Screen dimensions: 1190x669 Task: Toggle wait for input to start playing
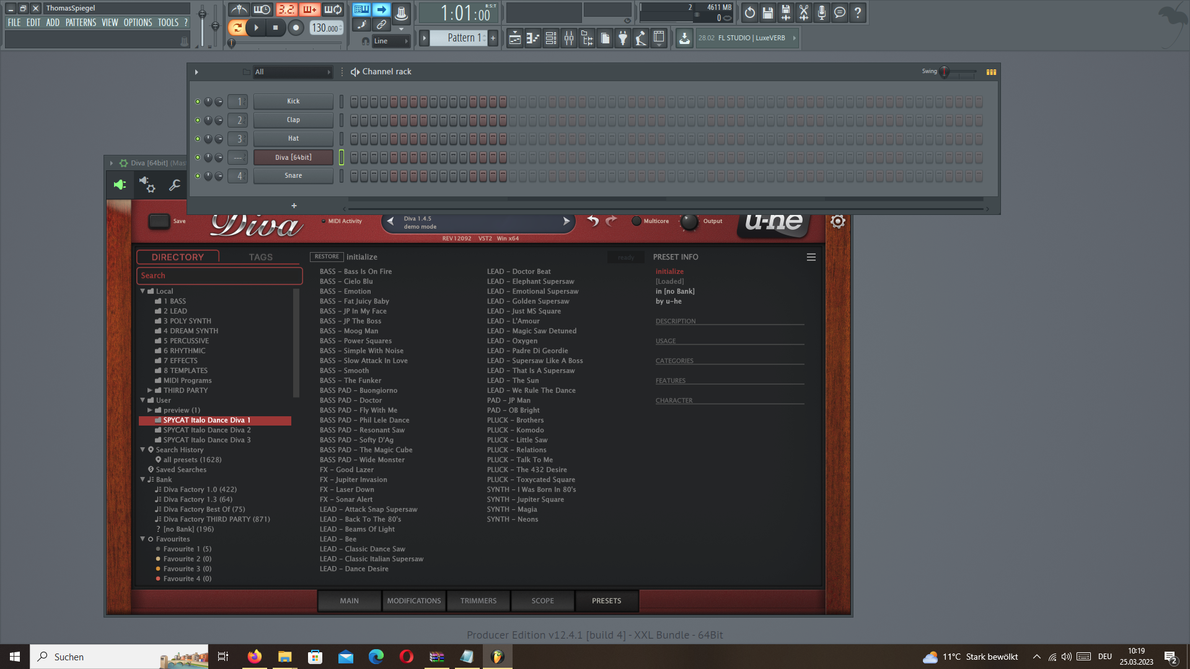point(262,10)
